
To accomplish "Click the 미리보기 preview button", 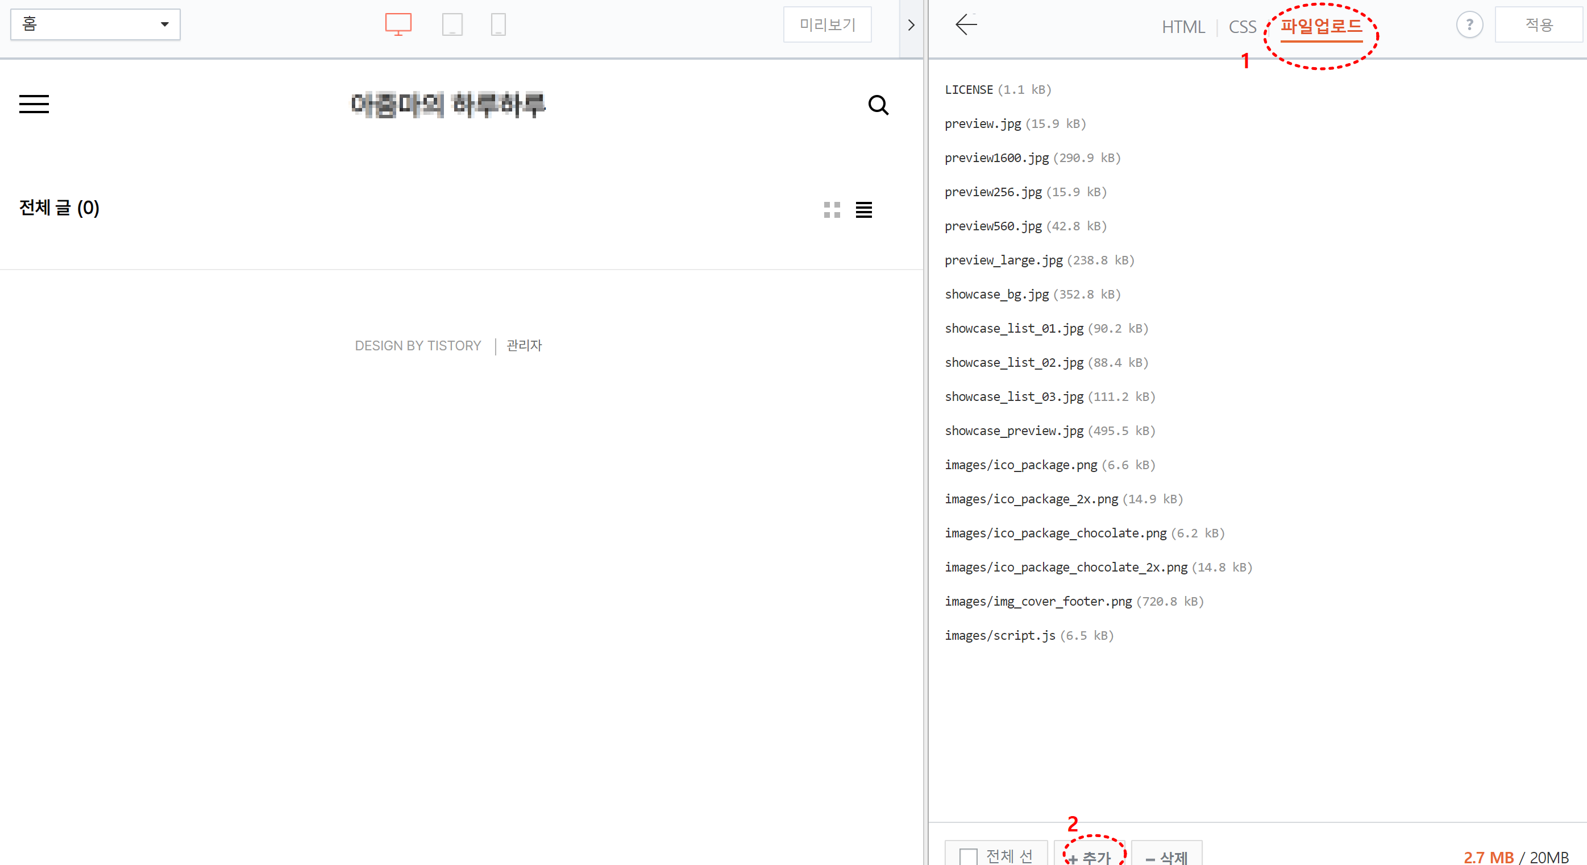I will tap(827, 24).
